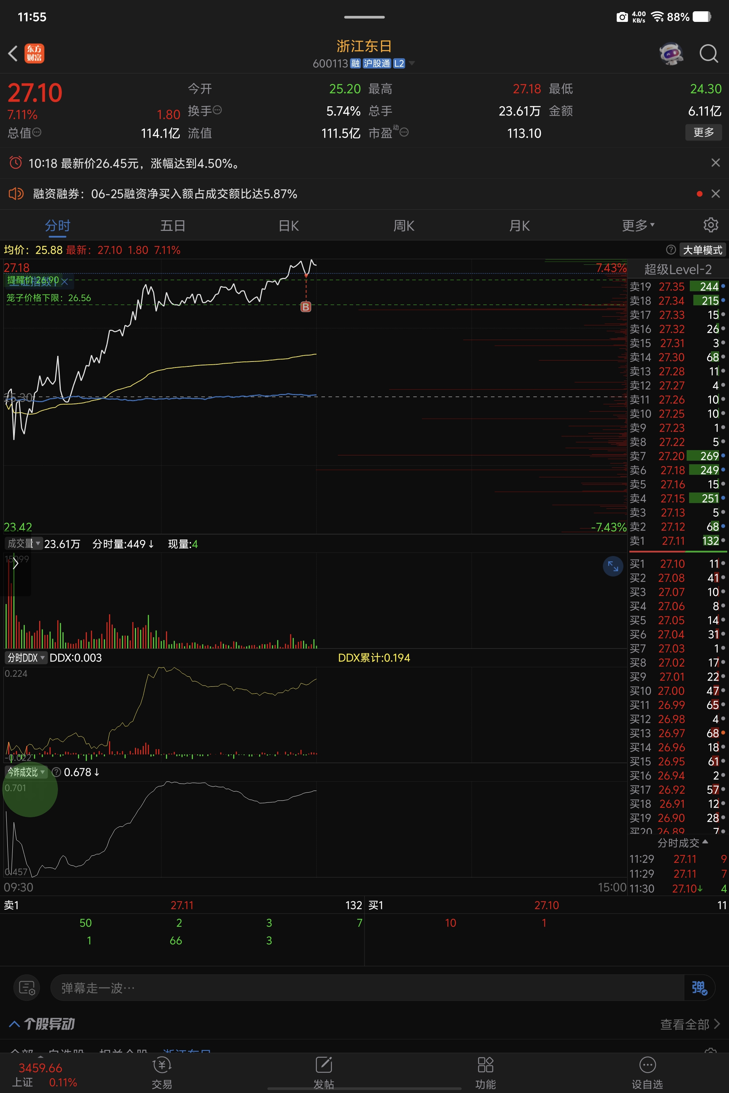Open 查看全部 link
Image resolution: width=729 pixels, height=1093 pixels.
689,1024
